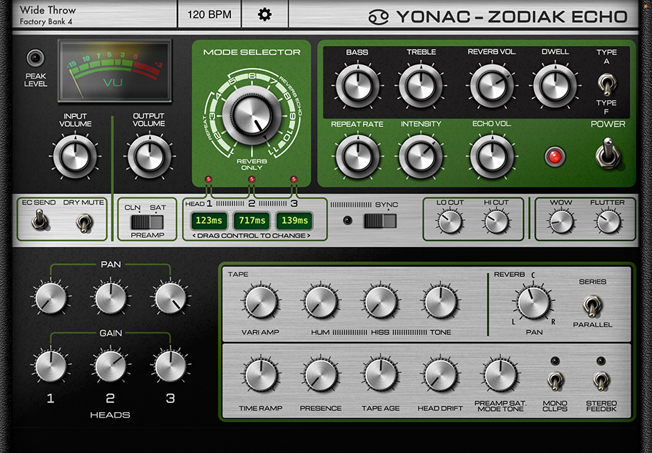652x453 pixels.
Task: Click the Repeat Rate knob
Action: [x=357, y=156]
